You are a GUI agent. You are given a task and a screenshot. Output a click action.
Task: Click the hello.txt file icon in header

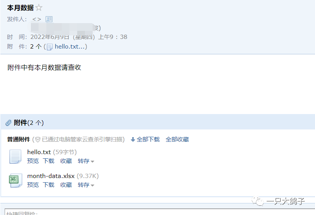[50, 47]
